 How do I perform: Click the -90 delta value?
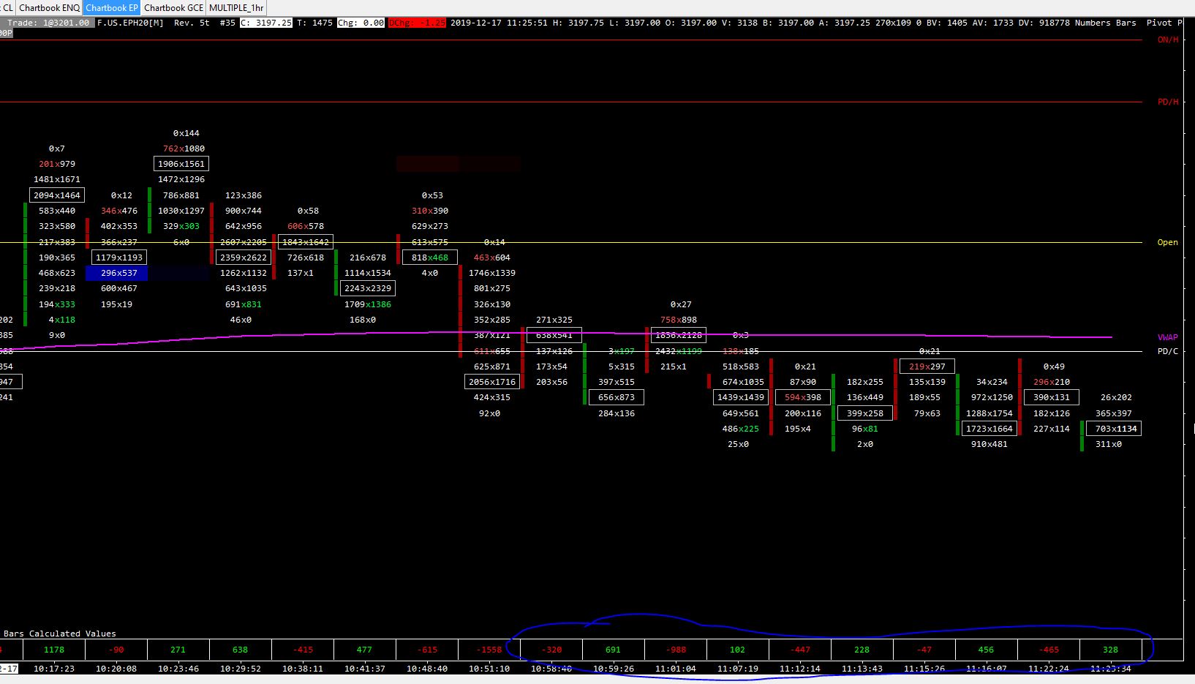(x=116, y=650)
